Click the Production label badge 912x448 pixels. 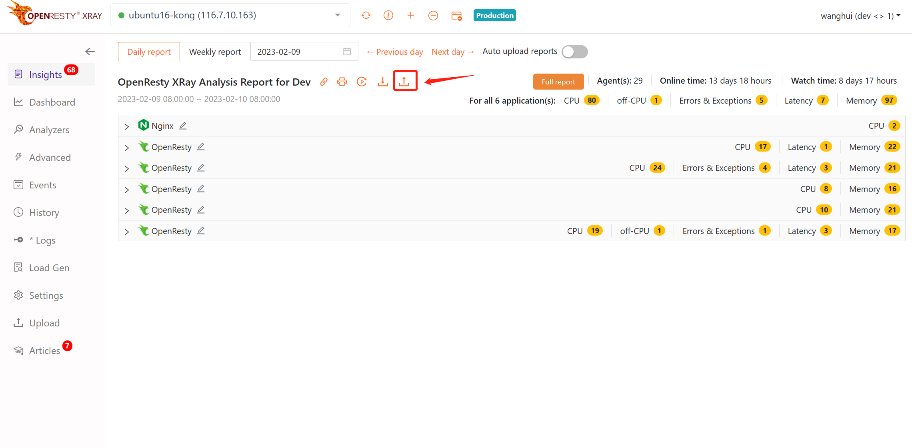[495, 15]
